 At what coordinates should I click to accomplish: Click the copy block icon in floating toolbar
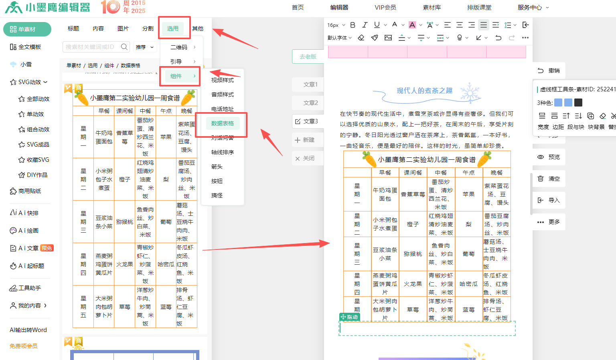(x=590, y=116)
